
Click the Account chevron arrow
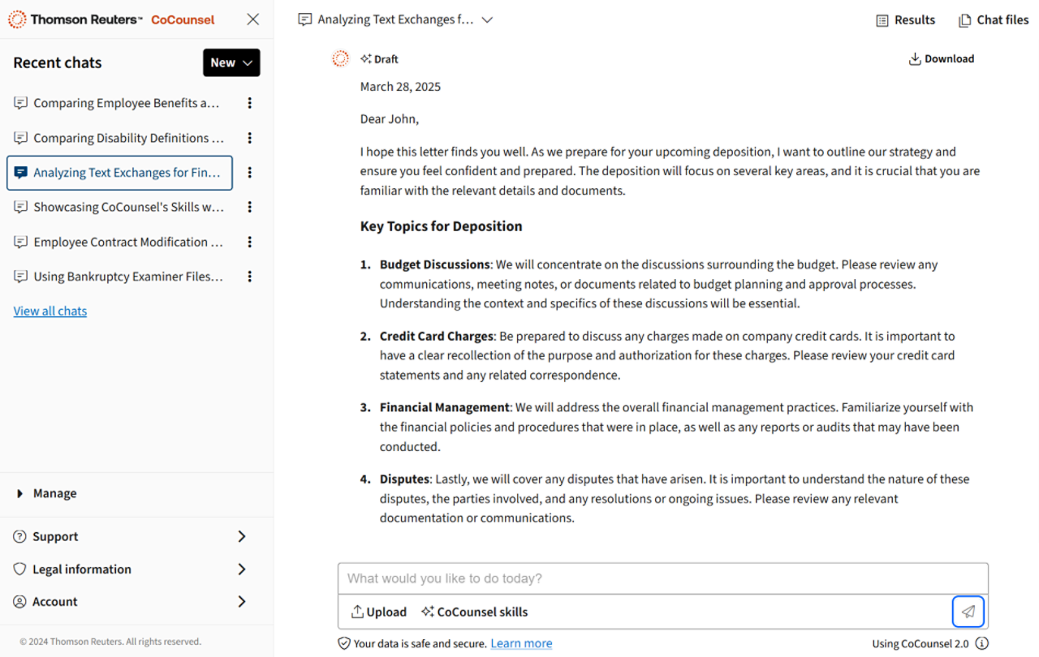click(x=242, y=602)
